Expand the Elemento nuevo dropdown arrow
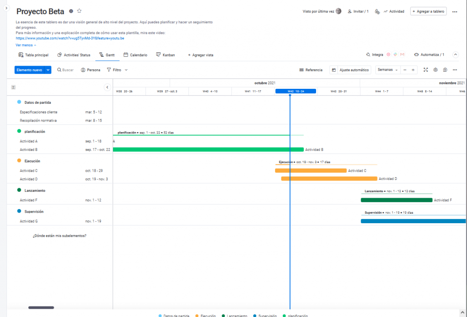This screenshot has height=317, width=467. [48, 70]
